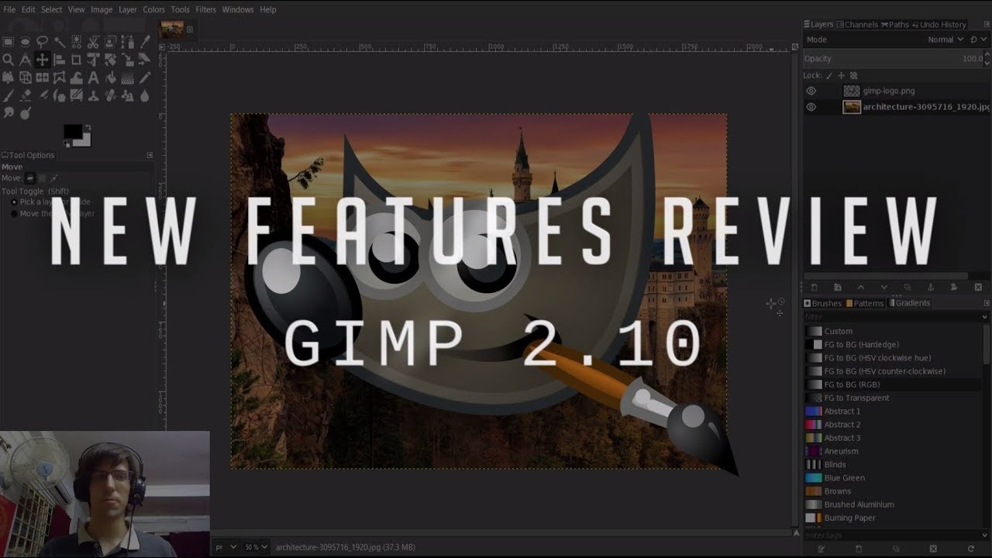Activate the Fuzzy Select wand tool
The width and height of the screenshot is (992, 558).
[60, 42]
